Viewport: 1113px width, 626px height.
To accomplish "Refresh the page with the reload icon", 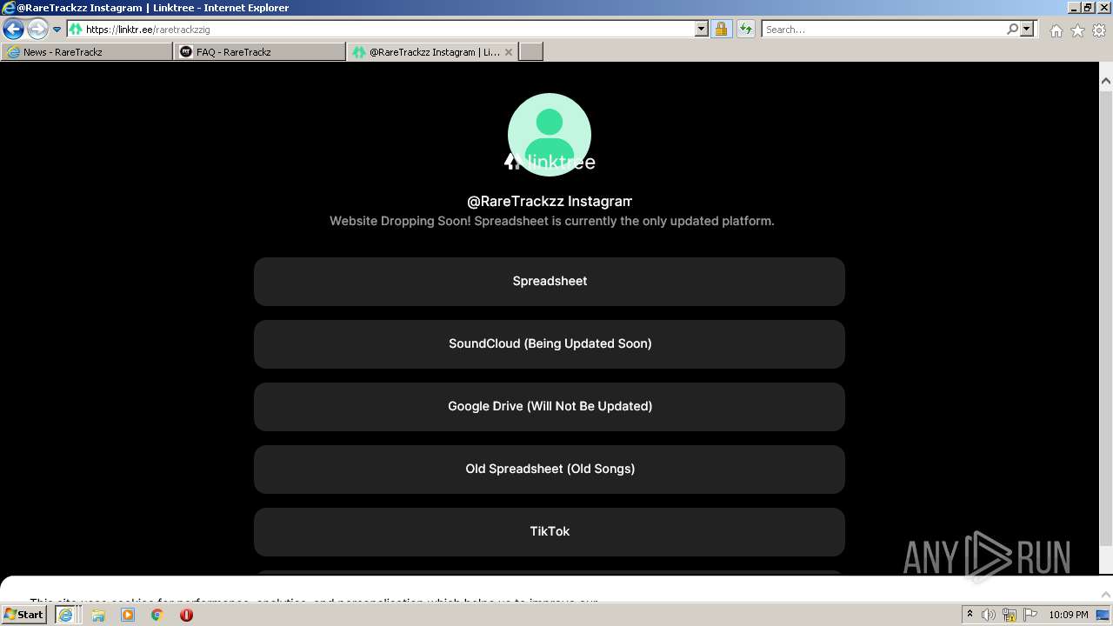I will click(x=745, y=30).
